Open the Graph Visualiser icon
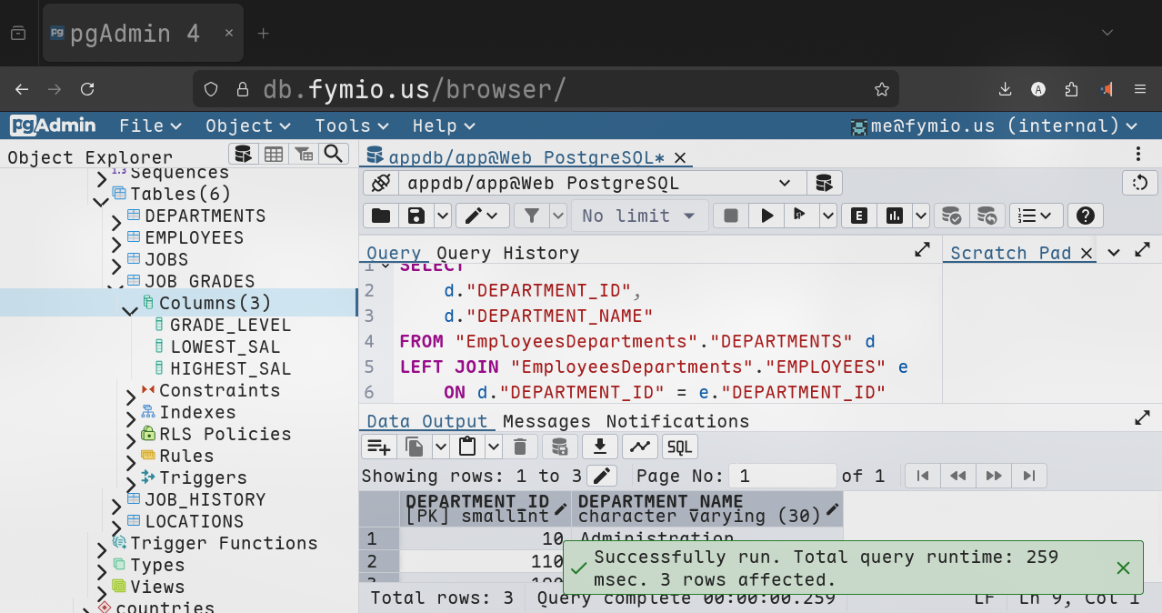This screenshot has width=1162, height=613. [640, 447]
